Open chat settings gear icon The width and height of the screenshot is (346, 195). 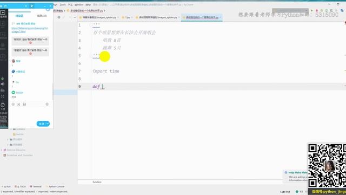tap(47, 104)
